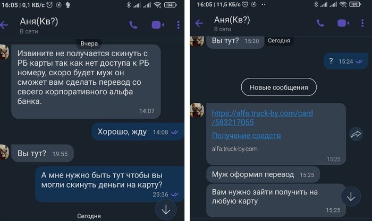Jump to latest messages in left chat

[166, 210]
